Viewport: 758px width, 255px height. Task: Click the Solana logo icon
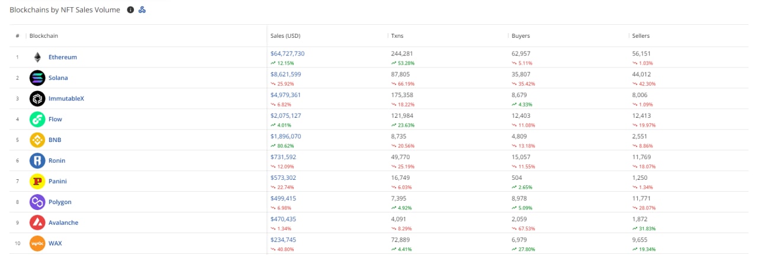pyautogui.click(x=37, y=78)
